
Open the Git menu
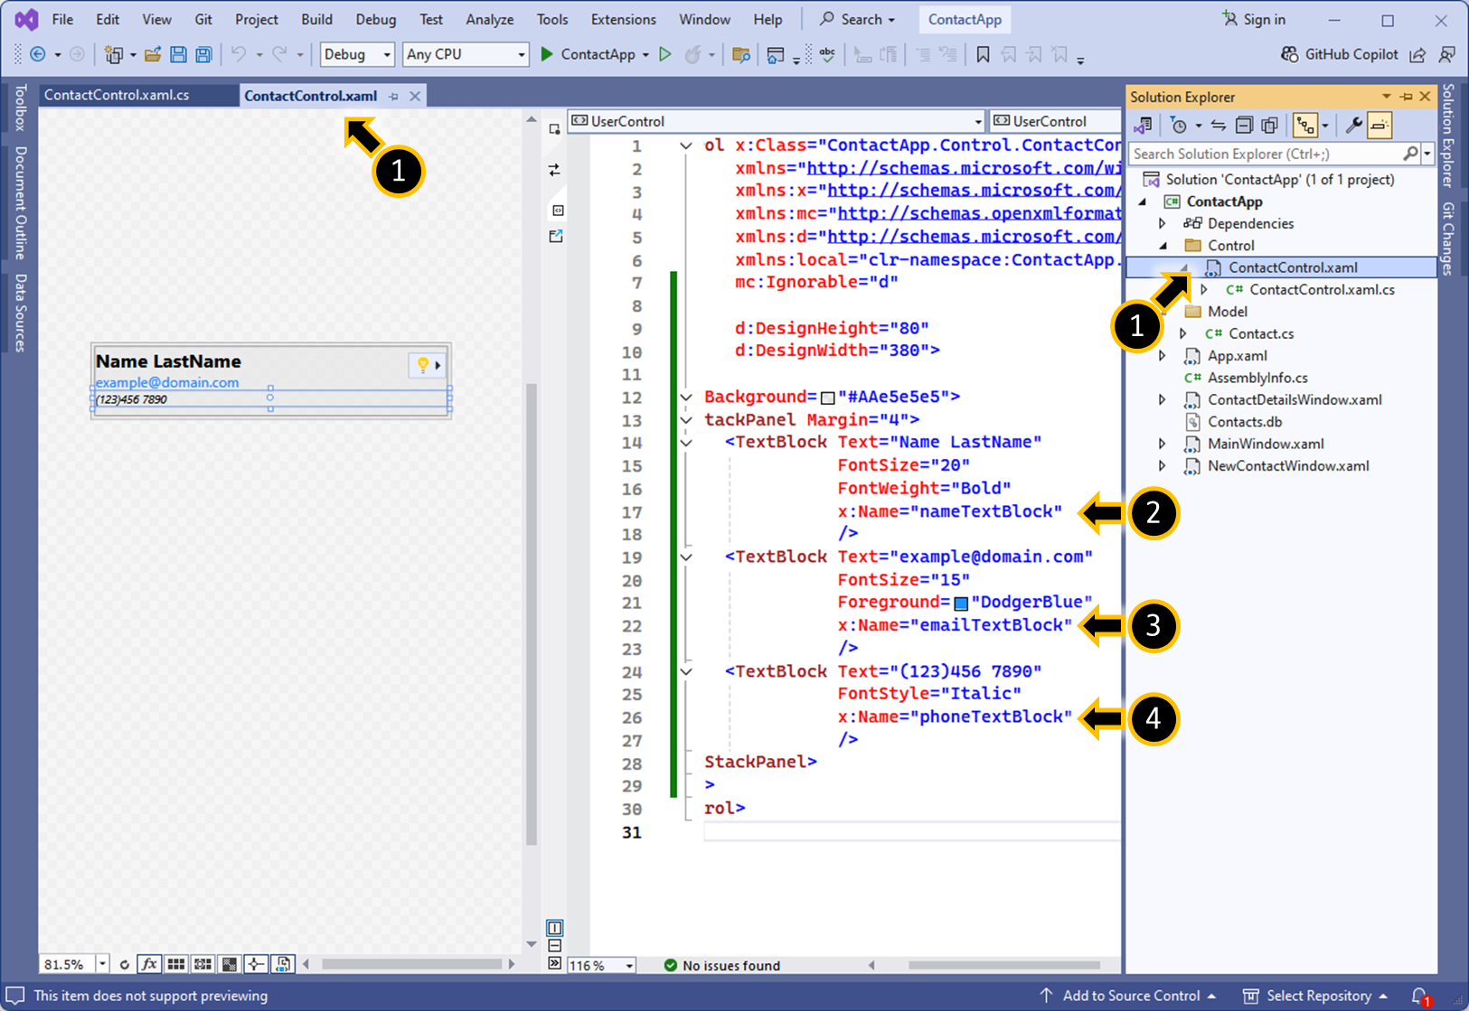(x=203, y=19)
